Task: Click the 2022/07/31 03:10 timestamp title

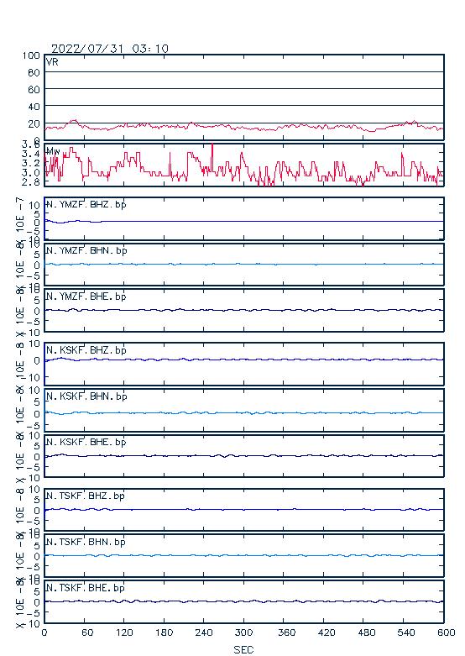Action: click(110, 49)
